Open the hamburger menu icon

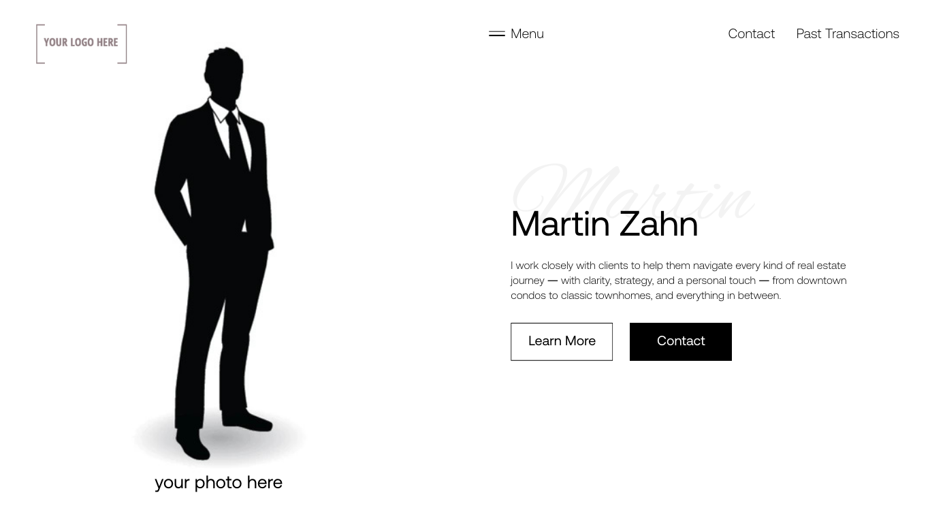(x=497, y=33)
